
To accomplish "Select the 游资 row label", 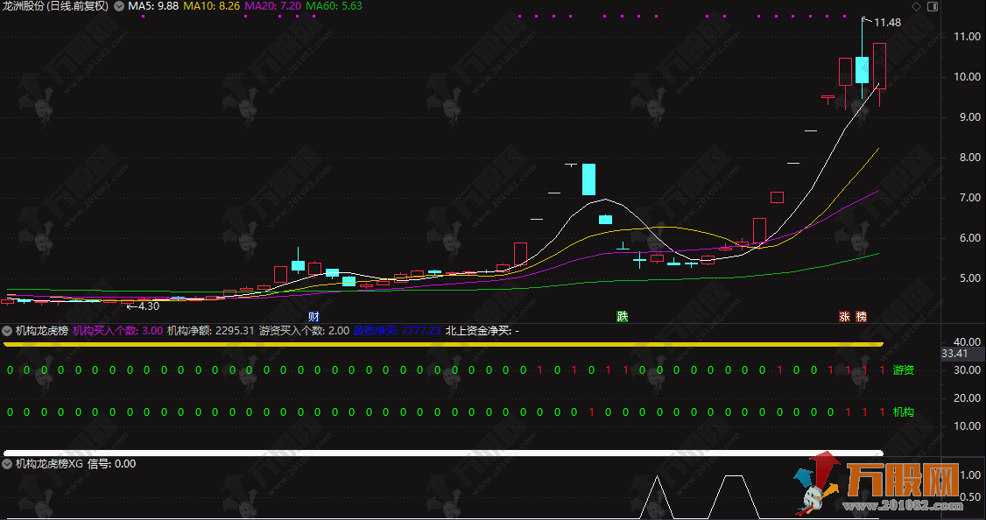I will pyautogui.click(x=903, y=370).
